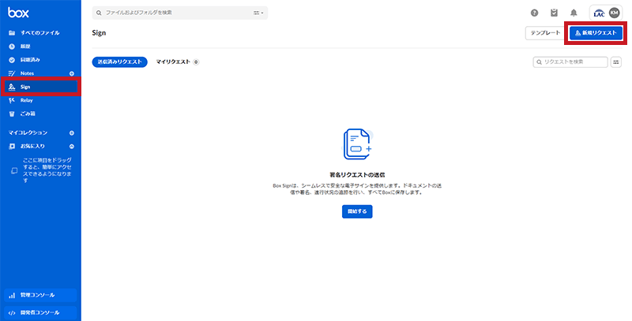This screenshot has width=632, height=321.
Task: Click the box logo
Action: point(18,13)
